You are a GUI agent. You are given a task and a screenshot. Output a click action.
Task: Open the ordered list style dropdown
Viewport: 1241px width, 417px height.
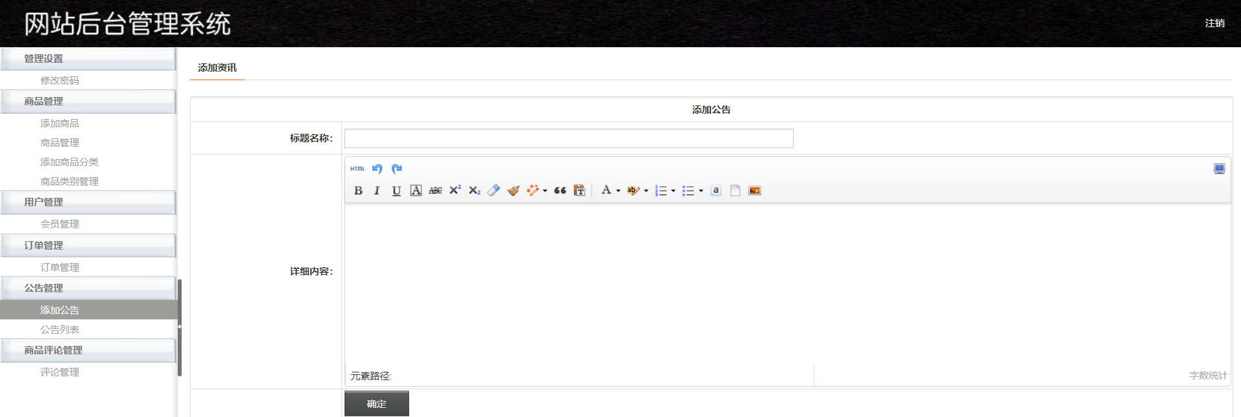pyautogui.click(x=674, y=191)
